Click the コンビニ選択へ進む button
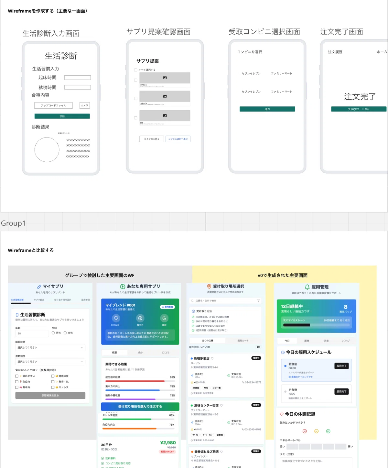 [178, 139]
